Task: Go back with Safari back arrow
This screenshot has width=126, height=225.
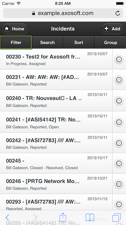Action: pyautogui.click(x=7, y=218)
